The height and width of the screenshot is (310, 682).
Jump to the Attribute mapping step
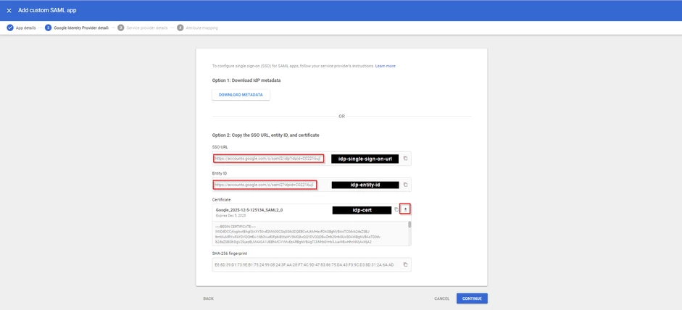pos(197,28)
